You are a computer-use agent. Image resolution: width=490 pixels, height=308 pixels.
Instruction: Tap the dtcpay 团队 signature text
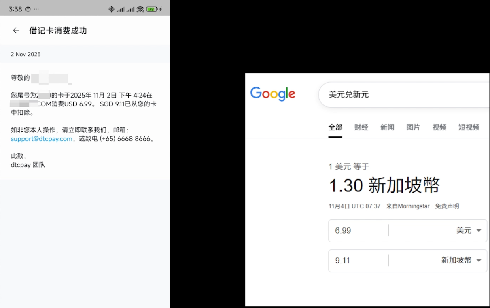28,165
